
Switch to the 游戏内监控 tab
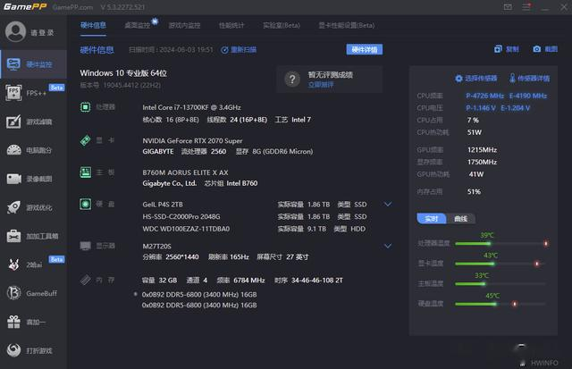coord(185,25)
